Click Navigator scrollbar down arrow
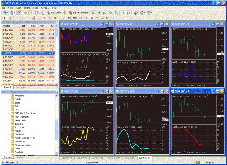Image resolution: width=227 pixels, height=165 pixels. 56,154
